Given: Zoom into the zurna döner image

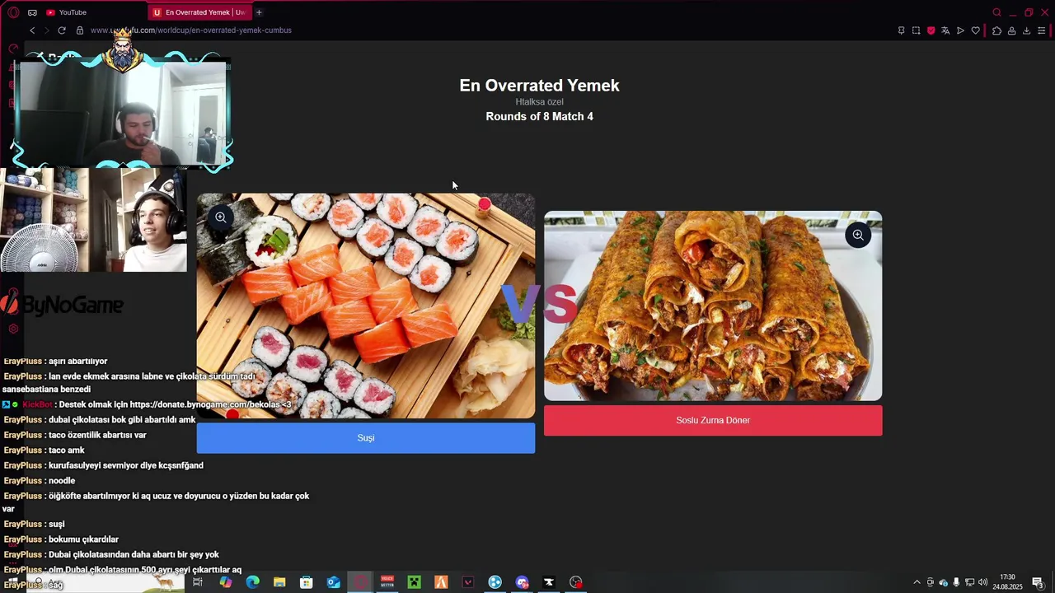Looking at the screenshot, I should 858,235.
